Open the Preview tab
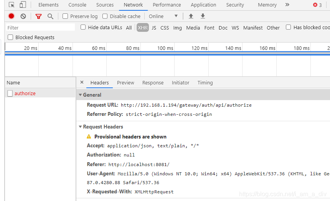330x201 pixels. tap(125, 82)
